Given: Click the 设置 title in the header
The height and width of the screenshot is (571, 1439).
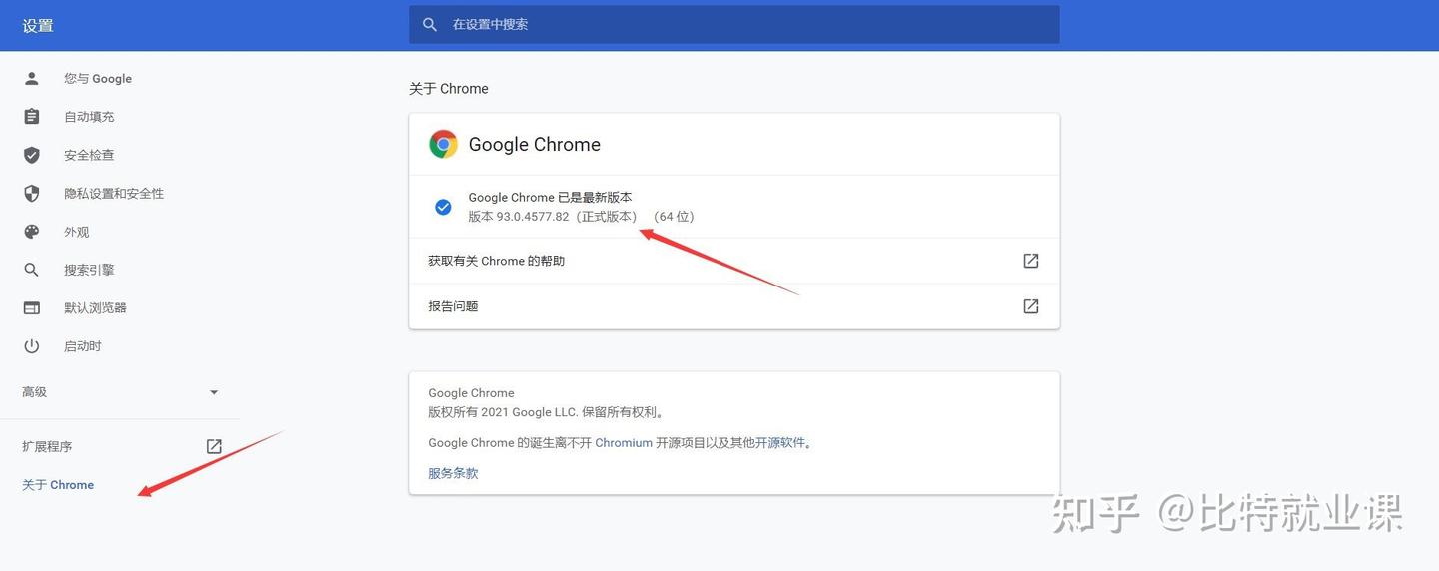Looking at the screenshot, I should coord(38,26).
